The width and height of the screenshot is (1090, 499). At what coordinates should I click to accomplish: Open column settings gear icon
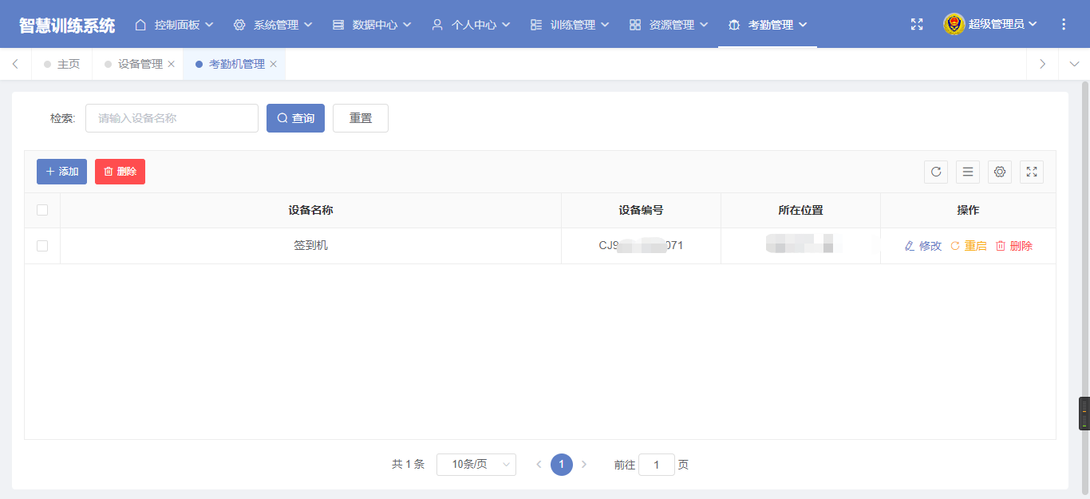click(x=1000, y=172)
